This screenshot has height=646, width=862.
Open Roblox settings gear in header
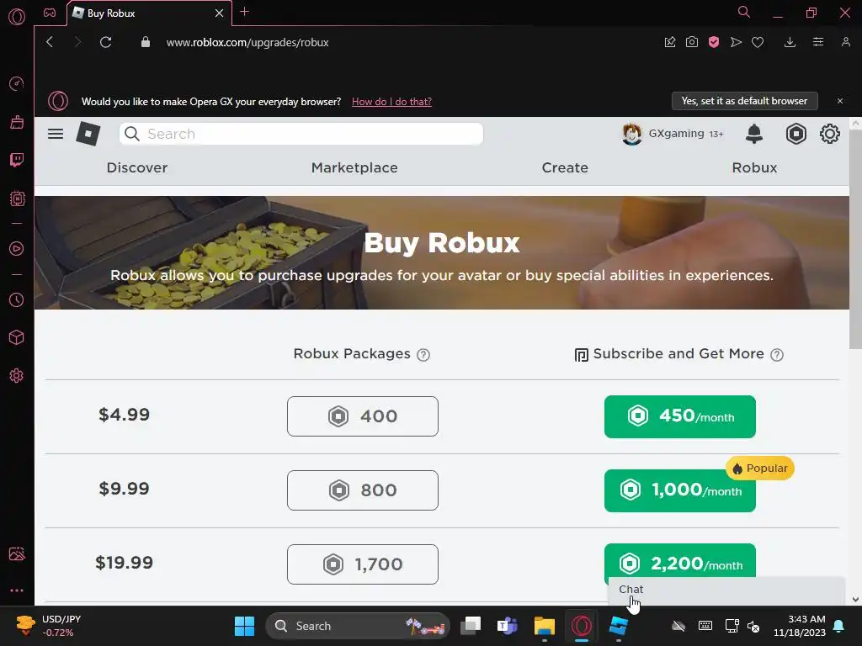click(829, 134)
